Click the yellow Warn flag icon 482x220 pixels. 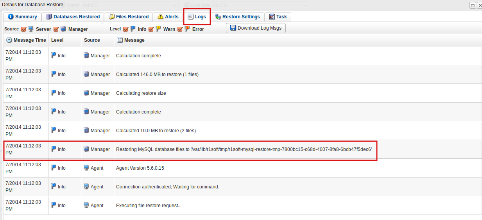pos(158,29)
